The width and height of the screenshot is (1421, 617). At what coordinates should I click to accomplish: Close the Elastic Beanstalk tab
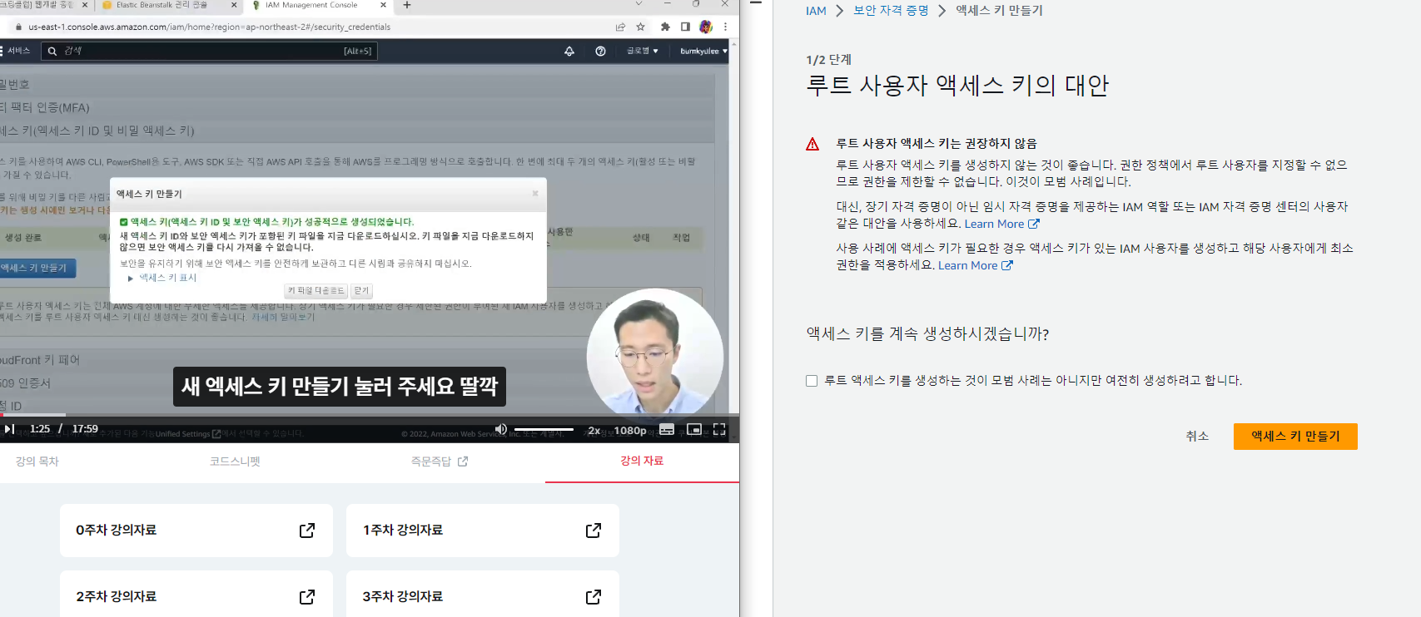(233, 5)
